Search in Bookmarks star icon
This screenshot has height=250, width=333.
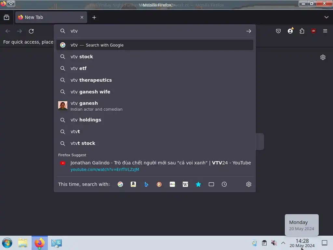point(198,184)
